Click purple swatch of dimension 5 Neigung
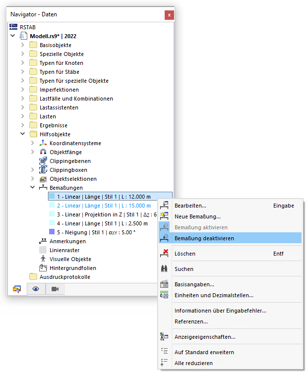 coord(52,231)
